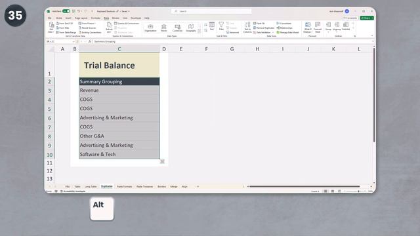The image size is (420, 236).
Task: Switch to the Insert ribbon tab
Action: (x=68, y=18)
